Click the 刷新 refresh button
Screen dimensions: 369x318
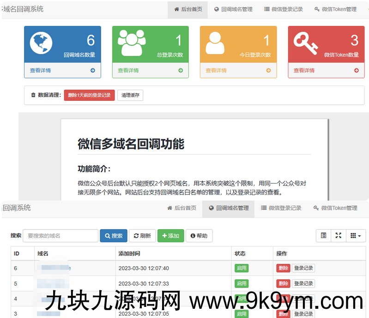pyautogui.click(x=142, y=236)
